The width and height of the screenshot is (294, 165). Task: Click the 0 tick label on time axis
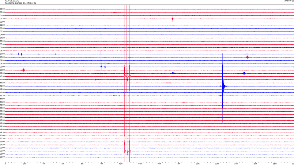(5, 164)
